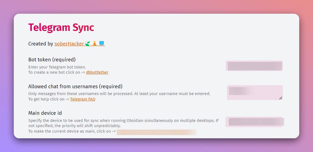This screenshot has width=313, height=152.
Task: Click the "Allowed chat from usernames (required)" label
Action: 75,86
